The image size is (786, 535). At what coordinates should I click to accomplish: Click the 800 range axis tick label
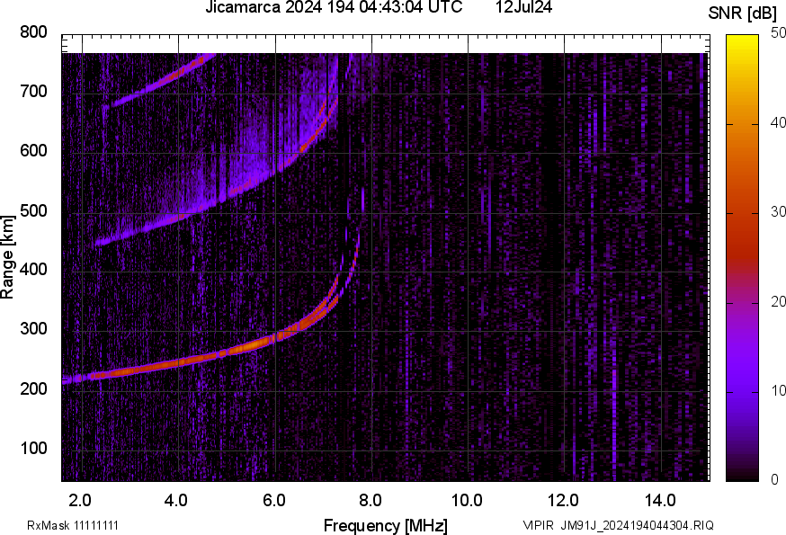pos(33,32)
